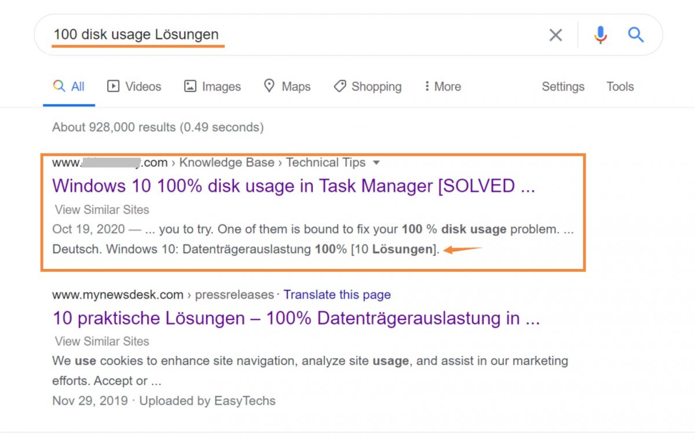Switch to the Videos tab
This screenshot has width=695, height=440.
134,87
